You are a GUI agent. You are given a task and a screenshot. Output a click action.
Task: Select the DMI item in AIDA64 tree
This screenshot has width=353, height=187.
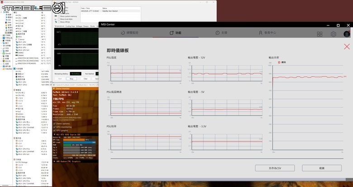[8, 20]
